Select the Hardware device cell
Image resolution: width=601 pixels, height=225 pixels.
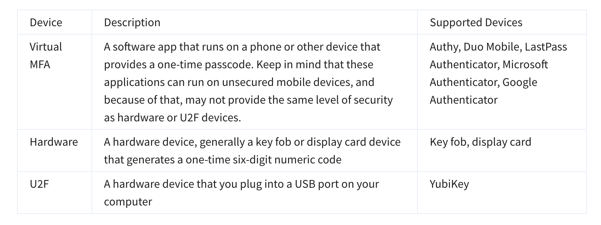(54, 142)
